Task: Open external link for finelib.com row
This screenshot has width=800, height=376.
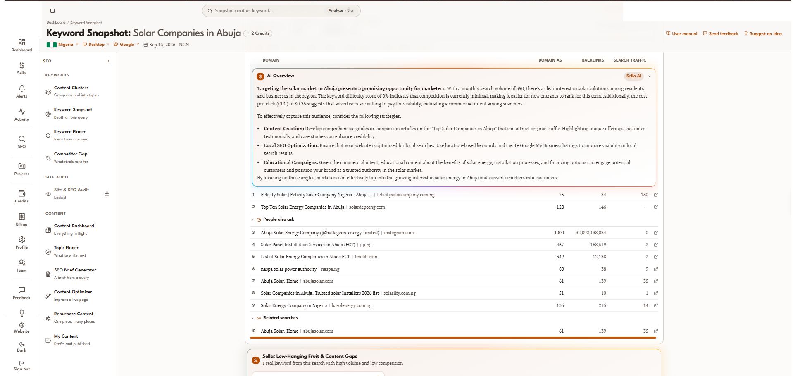Action: click(656, 257)
